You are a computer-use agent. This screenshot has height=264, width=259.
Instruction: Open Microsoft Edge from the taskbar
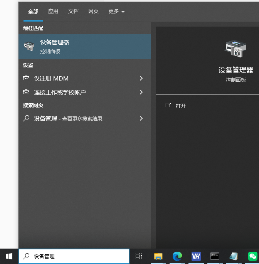pyautogui.click(x=177, y=256)
